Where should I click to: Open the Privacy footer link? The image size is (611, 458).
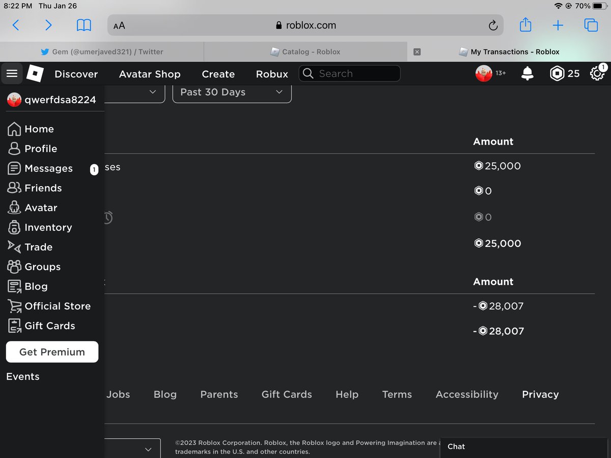(540, 394)
